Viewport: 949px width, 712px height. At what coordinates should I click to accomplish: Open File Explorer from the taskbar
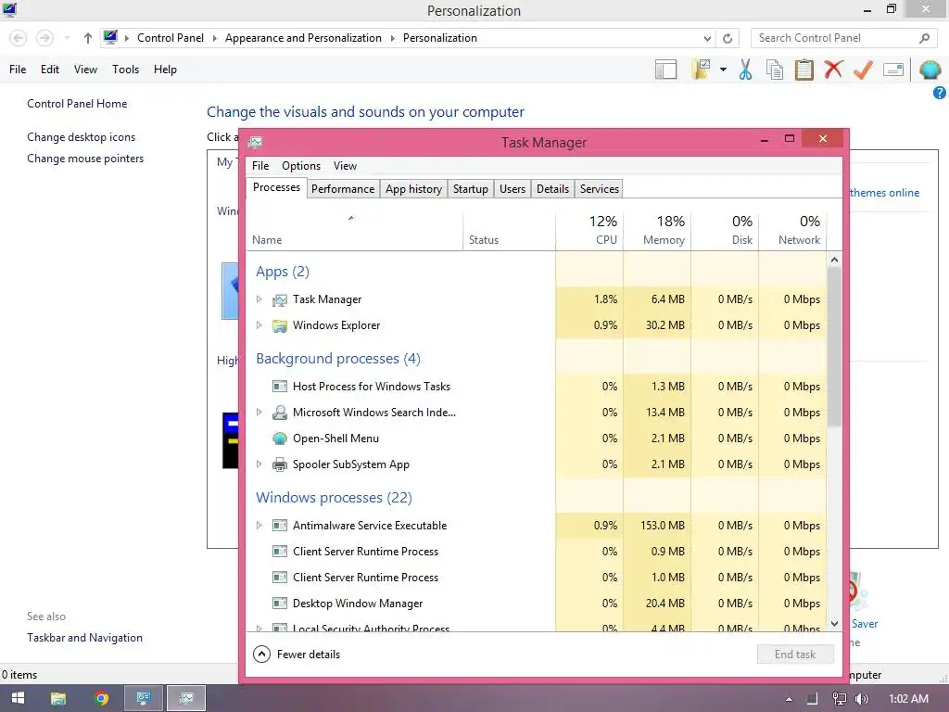[58, 698]
